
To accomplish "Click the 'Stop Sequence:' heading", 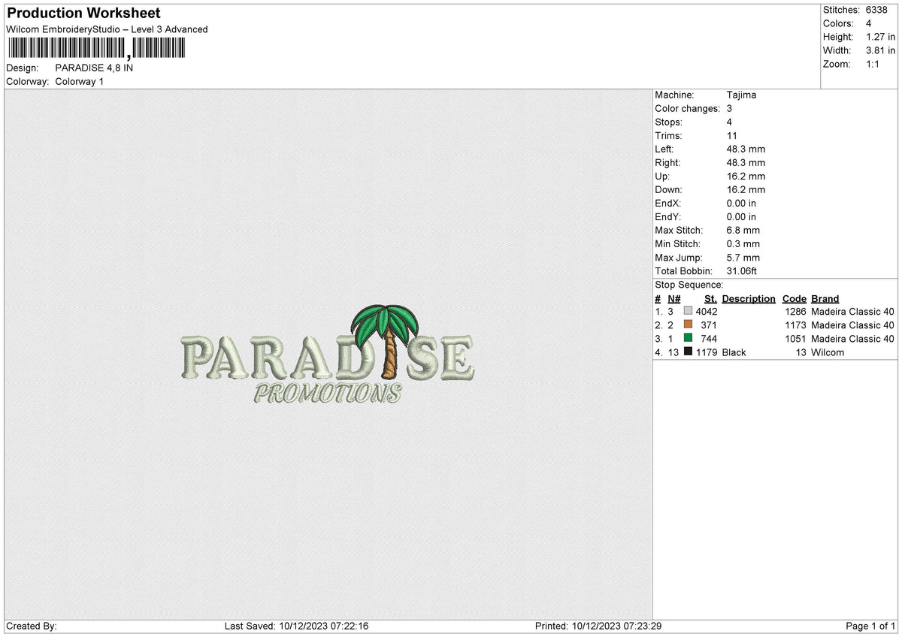I will pos(689,285).
